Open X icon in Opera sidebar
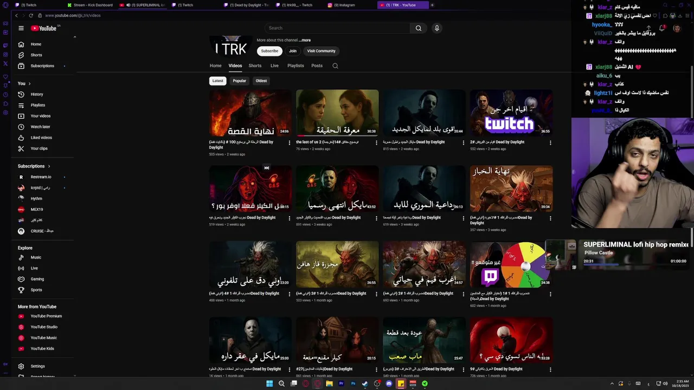The image size is (694, 390). [5, 63]
